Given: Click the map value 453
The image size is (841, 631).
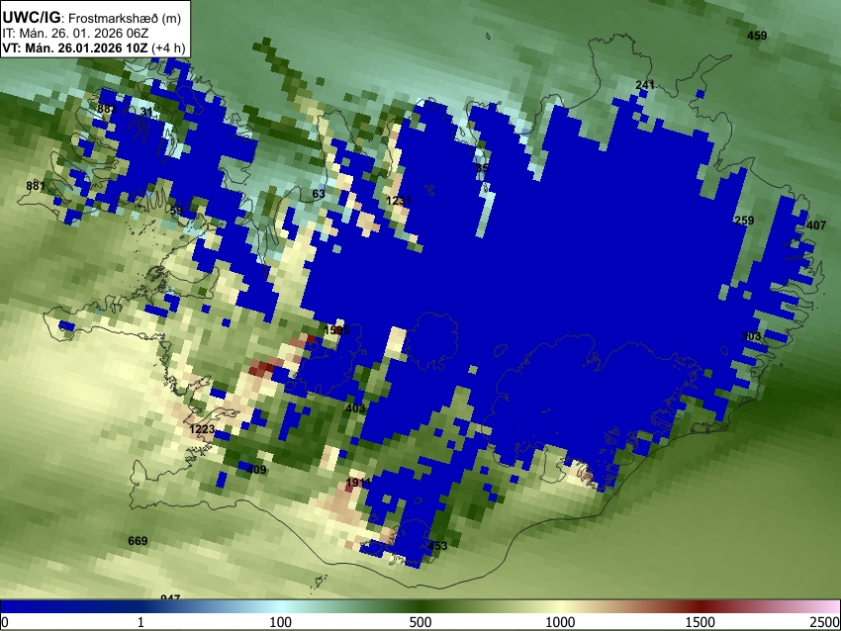Looking at the screenshot, I should 437,546.
